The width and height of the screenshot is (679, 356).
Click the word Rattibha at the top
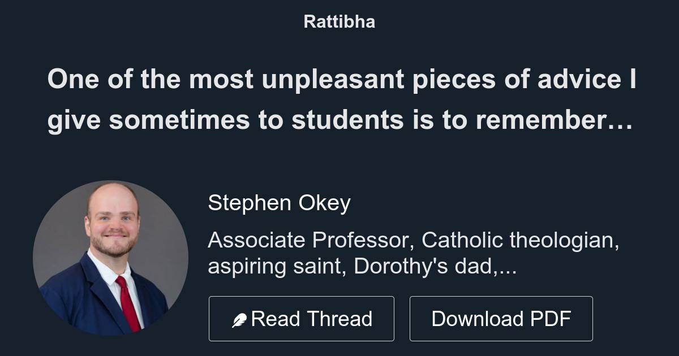(x=339, y=21)
